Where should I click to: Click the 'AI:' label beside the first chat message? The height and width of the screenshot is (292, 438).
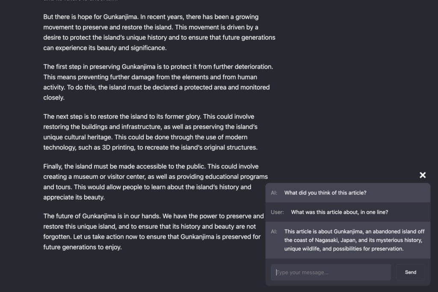(x=274, y=193)
